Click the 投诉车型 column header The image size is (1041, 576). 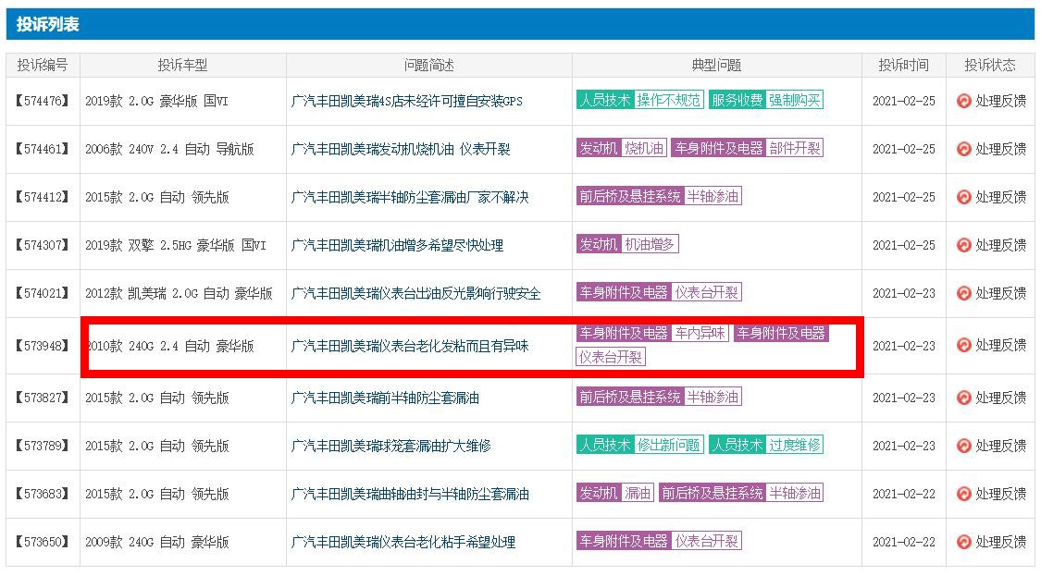pyautogui.click(x=182, y=65)
